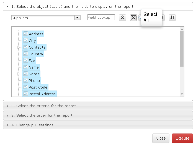
Task: Toggle the Post Code checkbox
Action: 26,87
